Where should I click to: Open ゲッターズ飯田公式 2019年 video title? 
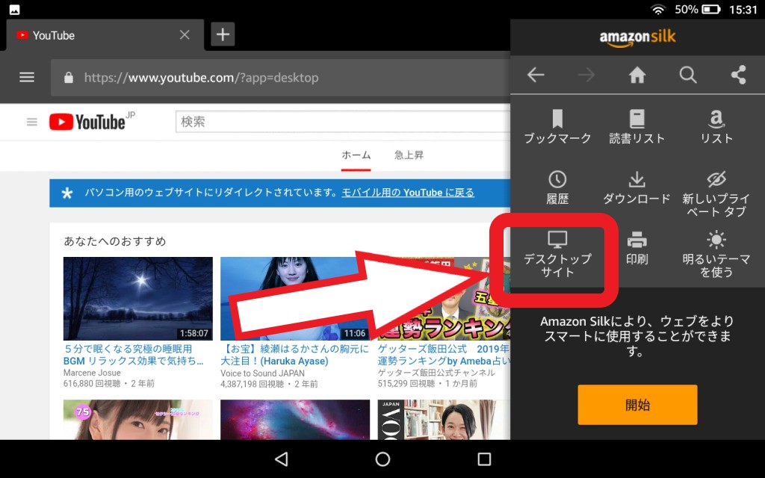[x=444, y=355]
